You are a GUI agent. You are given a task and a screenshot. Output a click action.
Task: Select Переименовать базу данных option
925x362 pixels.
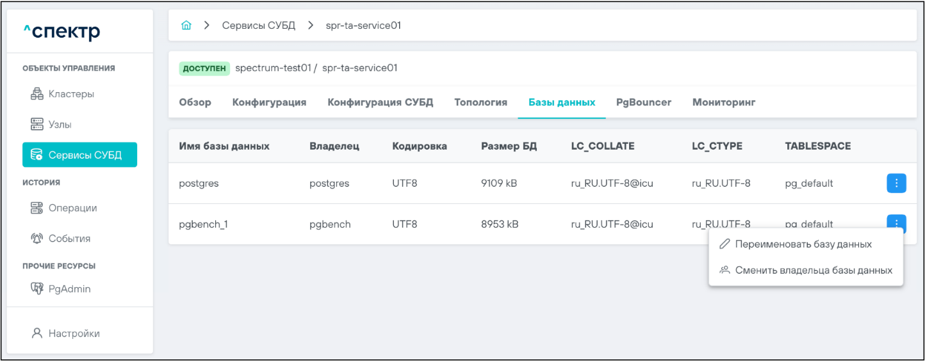(x=803, y=244)
